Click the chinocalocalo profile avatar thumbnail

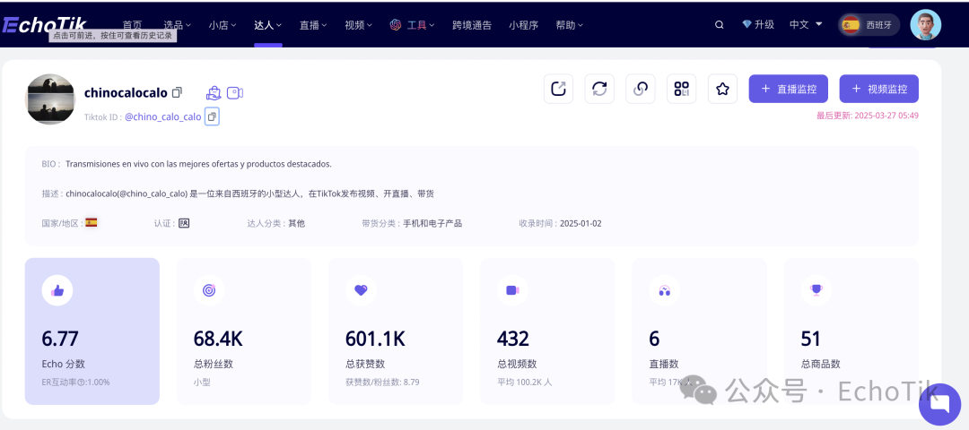[50, 99]
